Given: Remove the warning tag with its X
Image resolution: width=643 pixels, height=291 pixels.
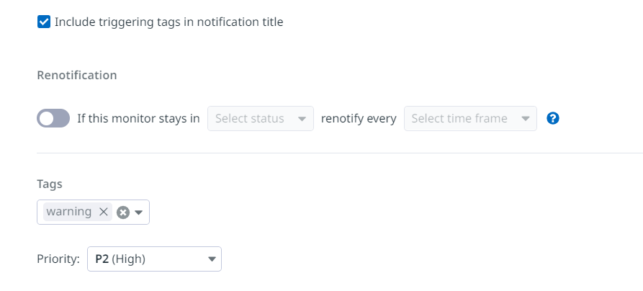Looking at the screenshot, I should point(104,212).
